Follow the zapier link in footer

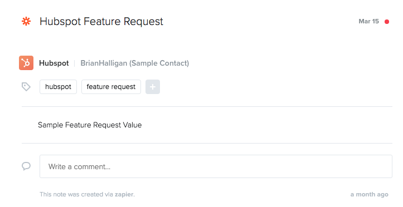click(x=124, y=194)
